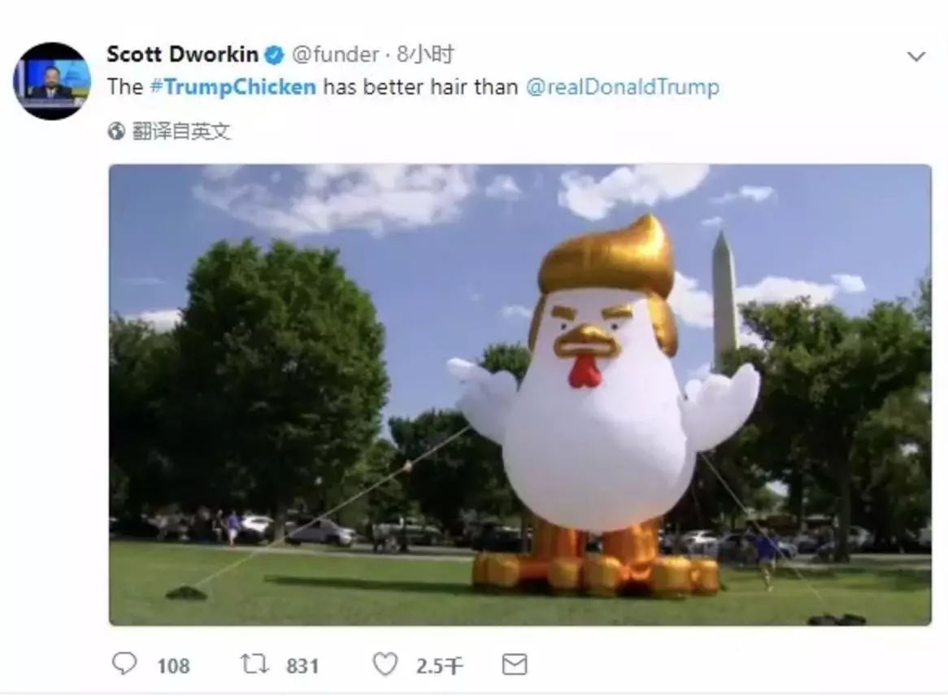
Task: Click the Scott Dworkin display name
Action: pyautogui.click(x=183, y=54)
